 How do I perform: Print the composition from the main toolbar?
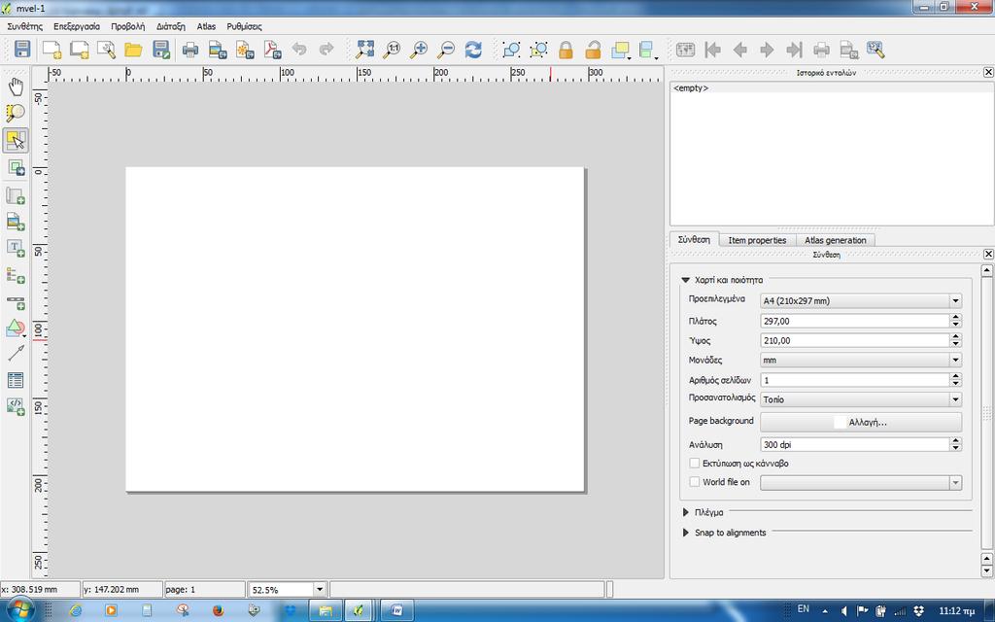(x=190, y=50)
